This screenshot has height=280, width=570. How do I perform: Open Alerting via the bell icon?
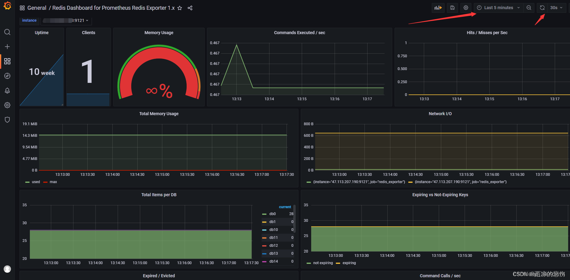point(7,90)
